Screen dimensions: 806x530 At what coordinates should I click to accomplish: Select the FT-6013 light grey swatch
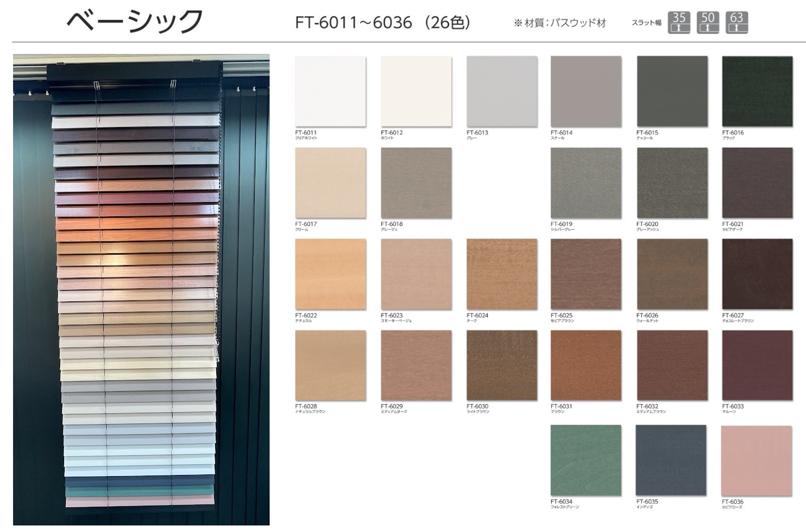point(502,91)
